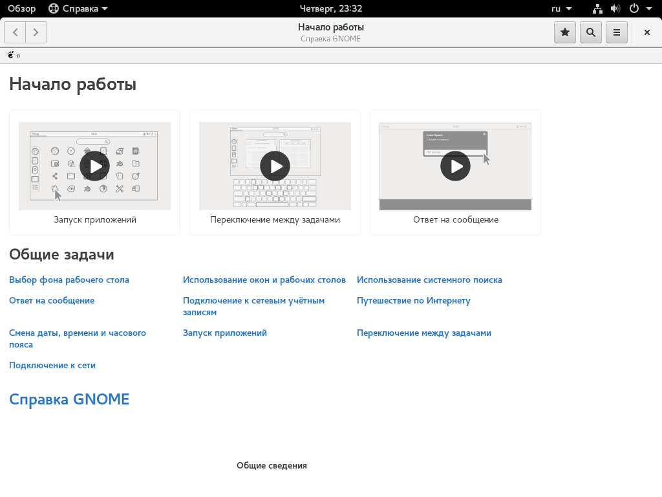This screenshot has height=497, width=662.
Task: Open search with the magnifier icon
Action: 591,32
